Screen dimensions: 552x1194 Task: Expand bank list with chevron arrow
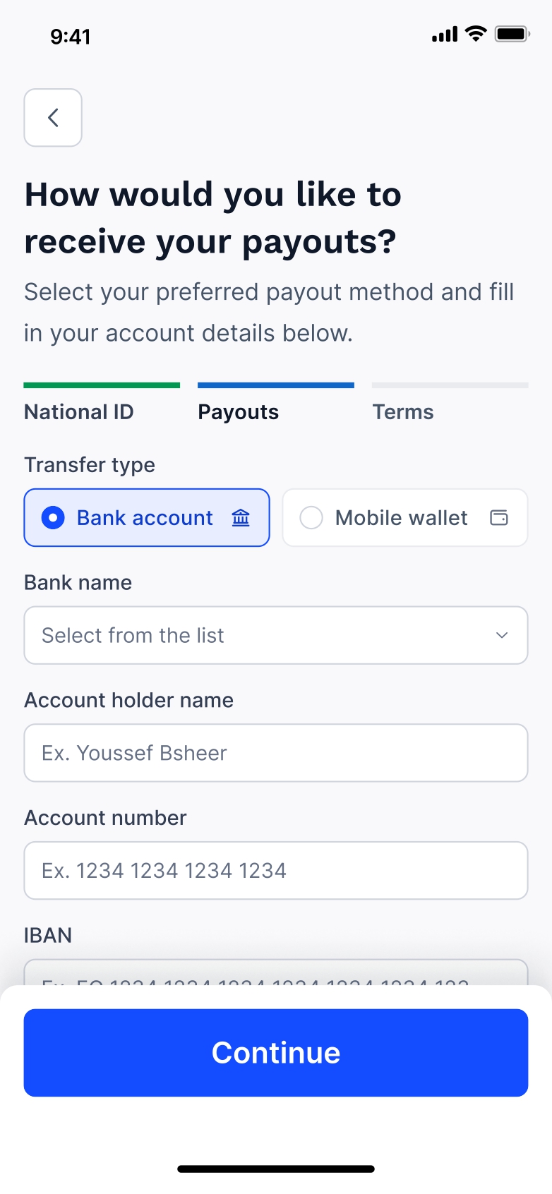pyautogui.click(x=502, y=635)
